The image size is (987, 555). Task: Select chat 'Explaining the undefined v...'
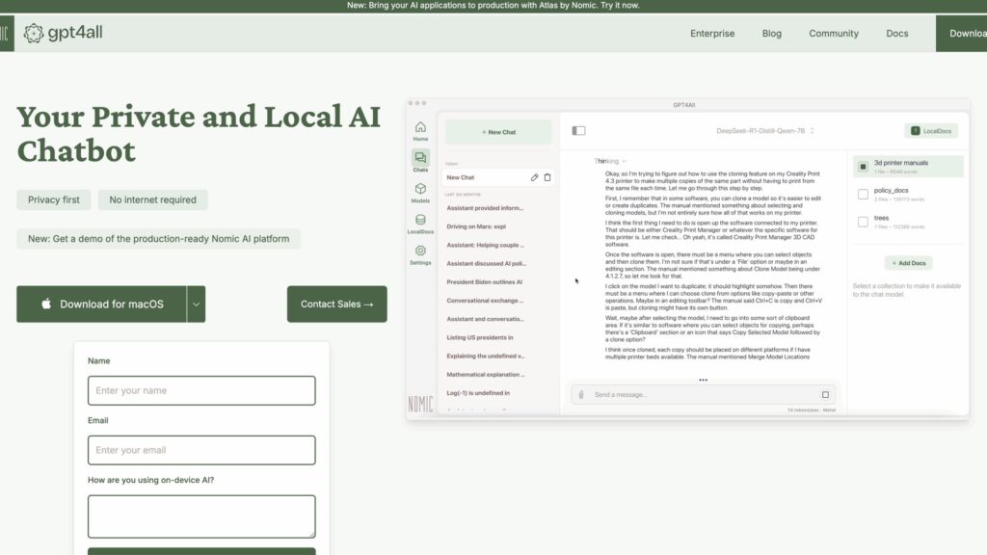click(486, 356)
